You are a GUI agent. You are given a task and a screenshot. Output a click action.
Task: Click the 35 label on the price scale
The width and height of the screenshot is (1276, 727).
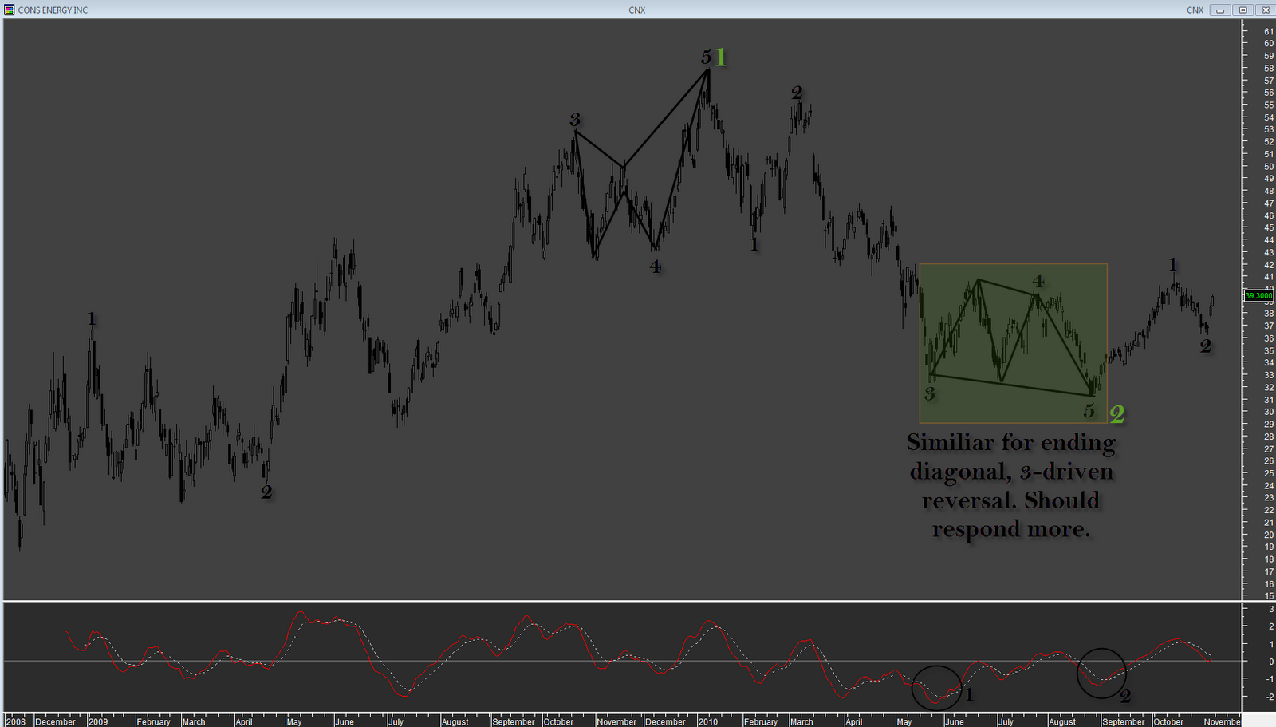(1269, 351)
